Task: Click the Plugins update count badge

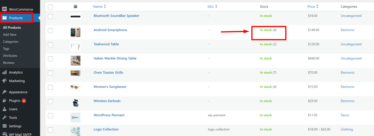Action: coord(24,101)
